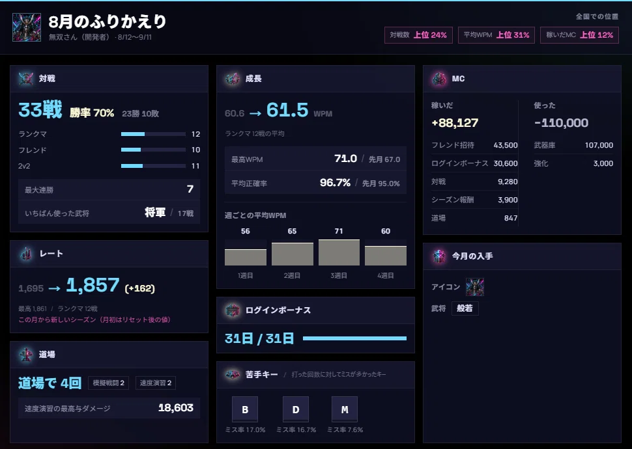Click the 1,857 rating value
632x449 pixels.
tap(93, 285)
